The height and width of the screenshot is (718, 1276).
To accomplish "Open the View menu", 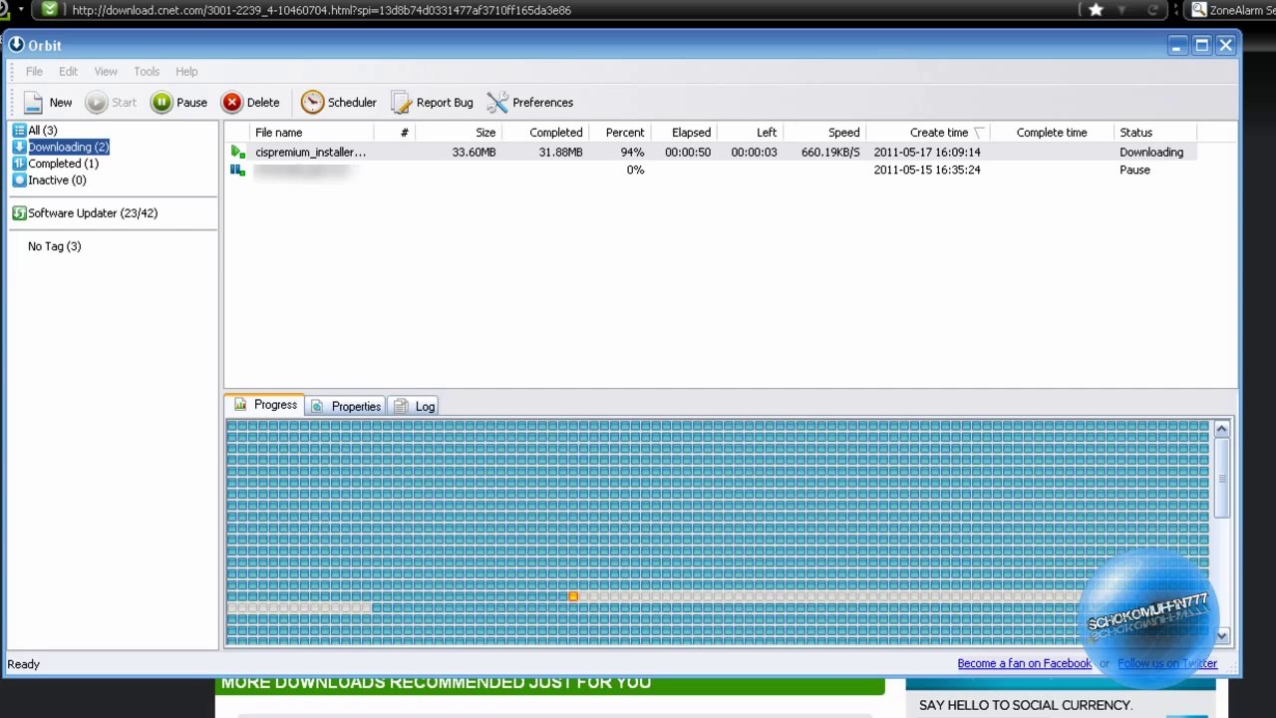I will point(106,72).
